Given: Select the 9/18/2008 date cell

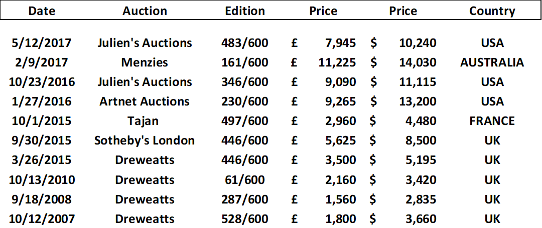Looking at the screenshot, I should point(42,199).
